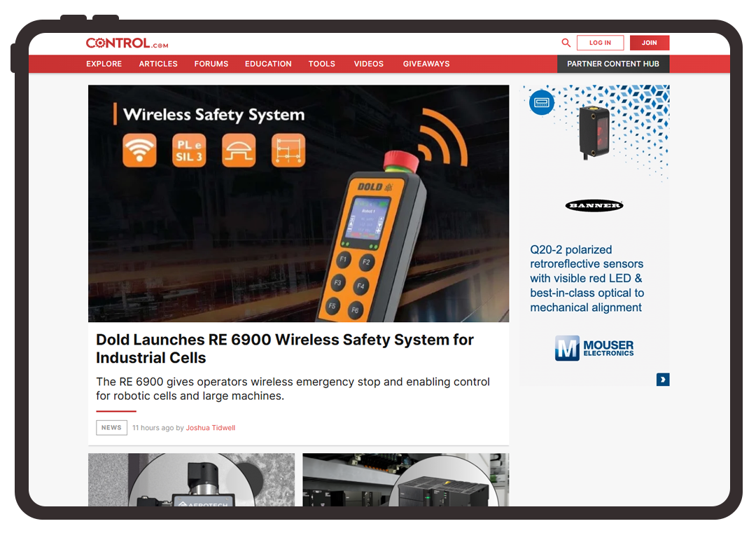Open the Wireless Safety System featured image
This screenshot has width=756, height=533.
[298, 204]
